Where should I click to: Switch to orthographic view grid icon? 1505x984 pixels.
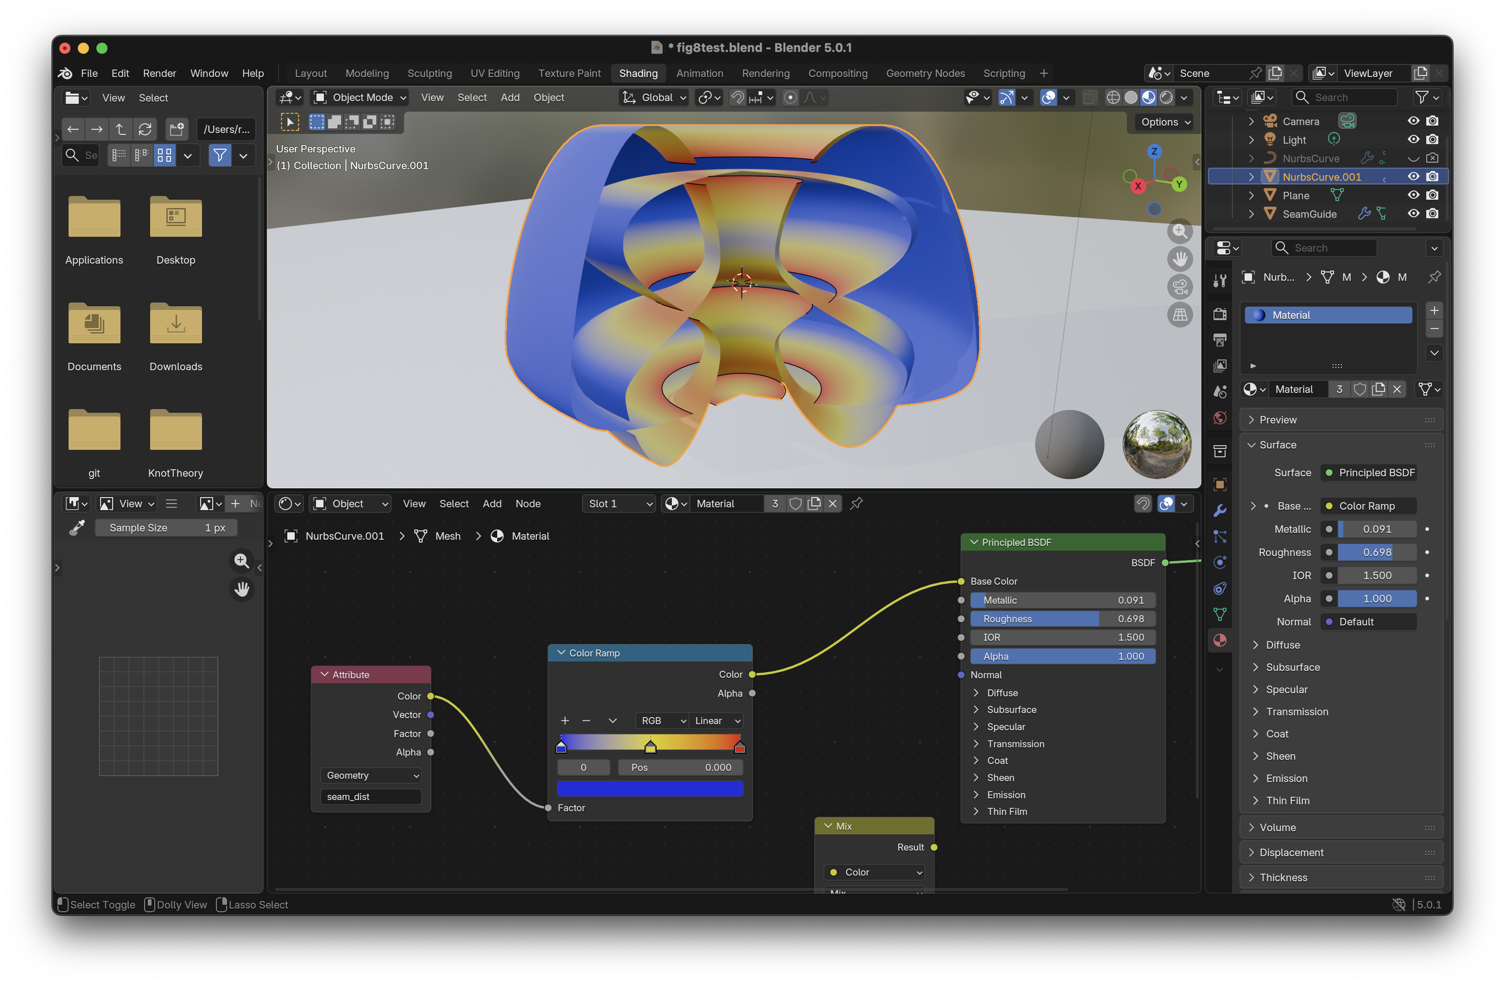click(1179, 315)
